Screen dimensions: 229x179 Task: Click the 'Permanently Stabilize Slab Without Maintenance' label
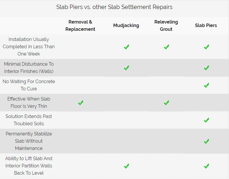click(29, 141)
